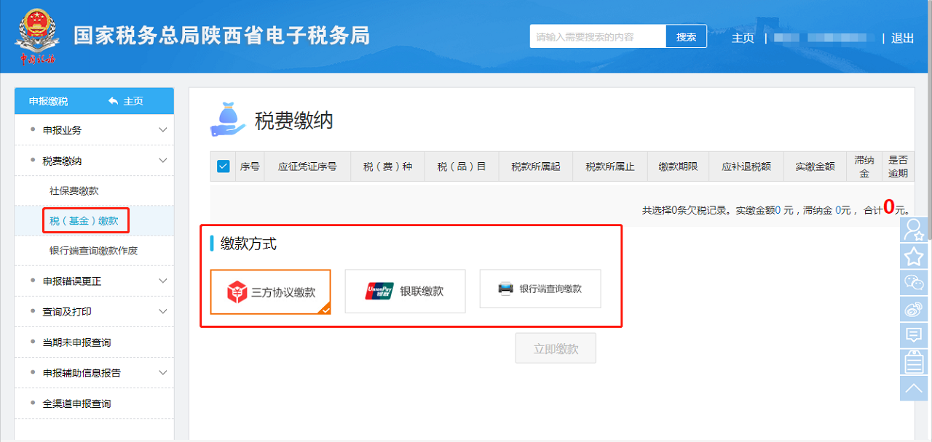Select 银行端查询缴款作废 submenu item

click(x=94, y=251)
